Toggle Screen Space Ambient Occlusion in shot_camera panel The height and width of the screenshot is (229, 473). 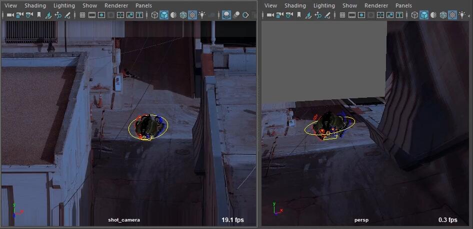pyautogui.click(x=226, y=15)
